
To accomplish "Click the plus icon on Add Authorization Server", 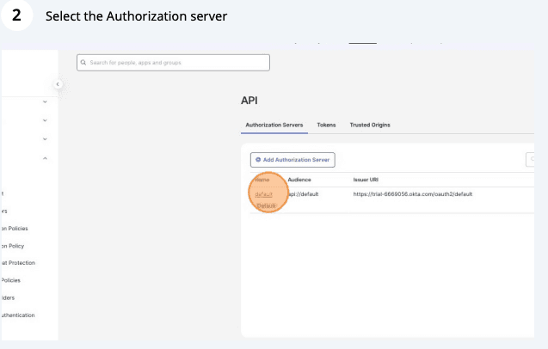I will [258, 160].
